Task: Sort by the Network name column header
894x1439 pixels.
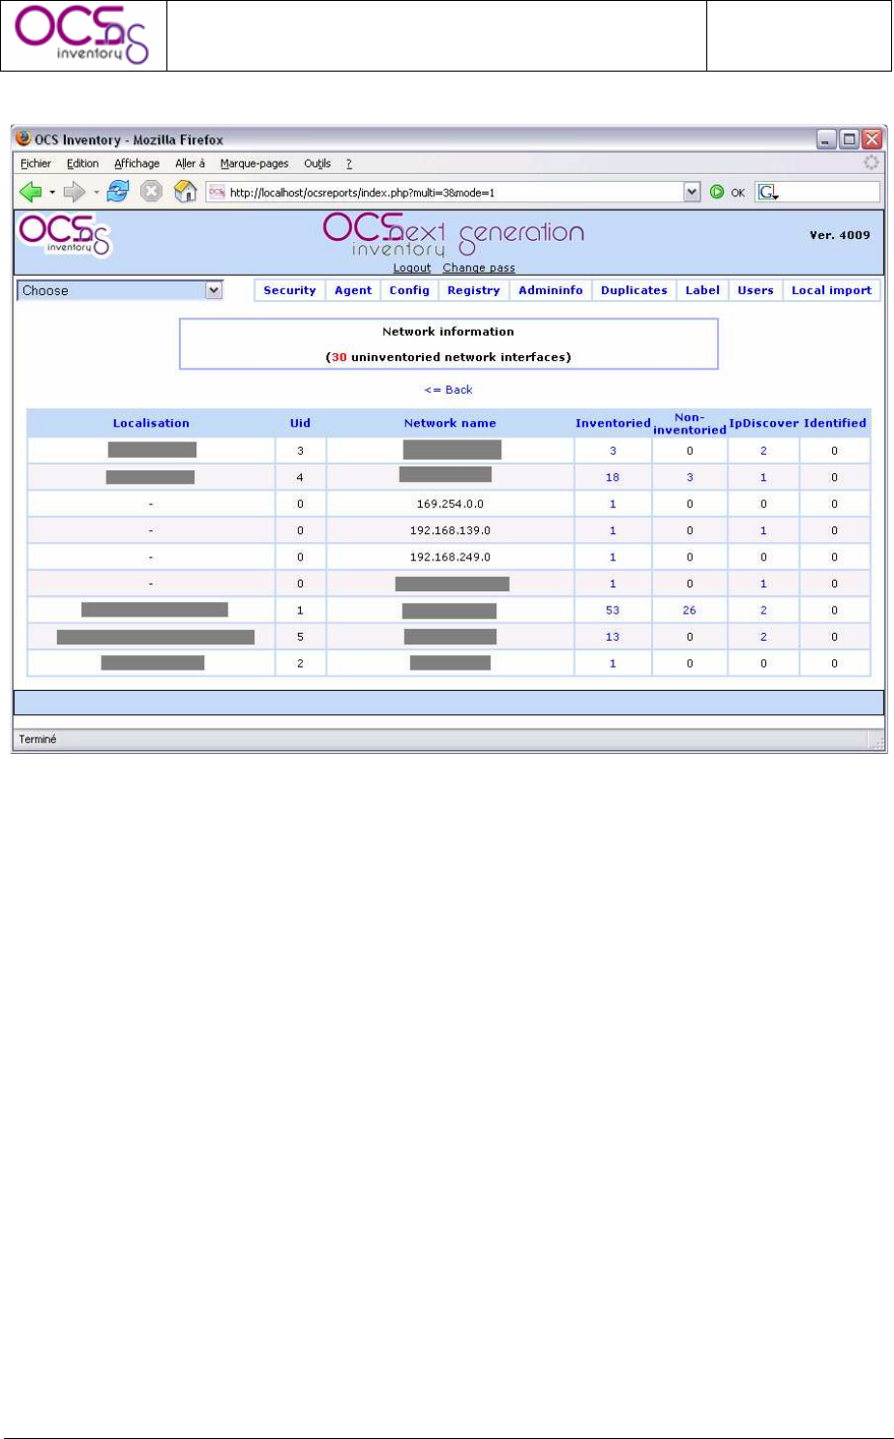Action: tap(450, 423)
